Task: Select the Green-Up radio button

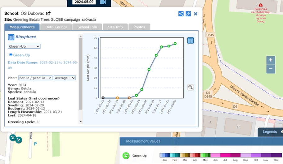Action: 11,55
